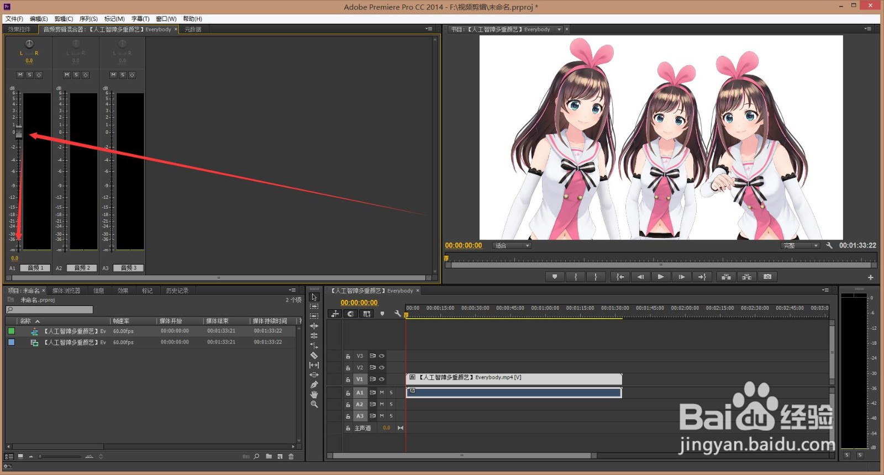Open 文件(F) menu
This screenshot has width=884, height=475.
(14, 19)
